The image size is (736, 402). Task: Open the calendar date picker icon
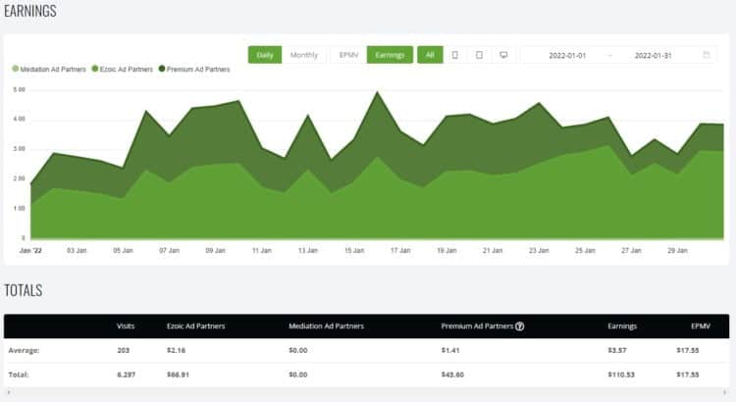tap(707, 55)
